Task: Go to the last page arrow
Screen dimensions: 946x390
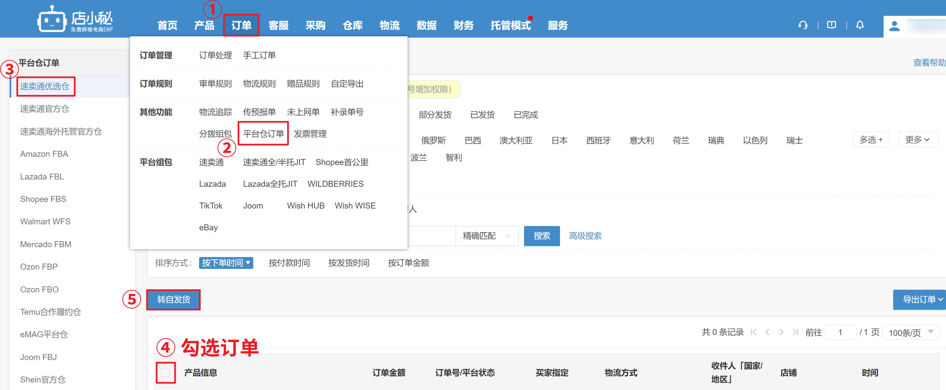Action: click(795, 332)
